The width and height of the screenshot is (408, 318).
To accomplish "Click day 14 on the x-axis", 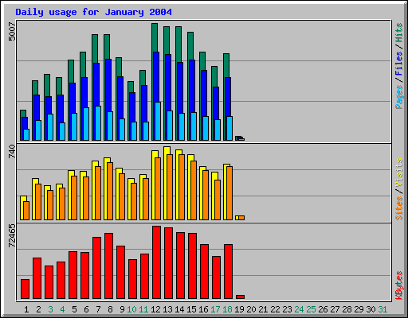I will point(179,309).
